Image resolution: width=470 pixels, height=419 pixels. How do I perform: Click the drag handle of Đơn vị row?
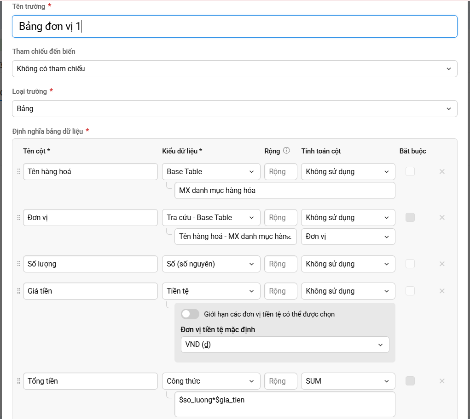click(x=18, y=217)
